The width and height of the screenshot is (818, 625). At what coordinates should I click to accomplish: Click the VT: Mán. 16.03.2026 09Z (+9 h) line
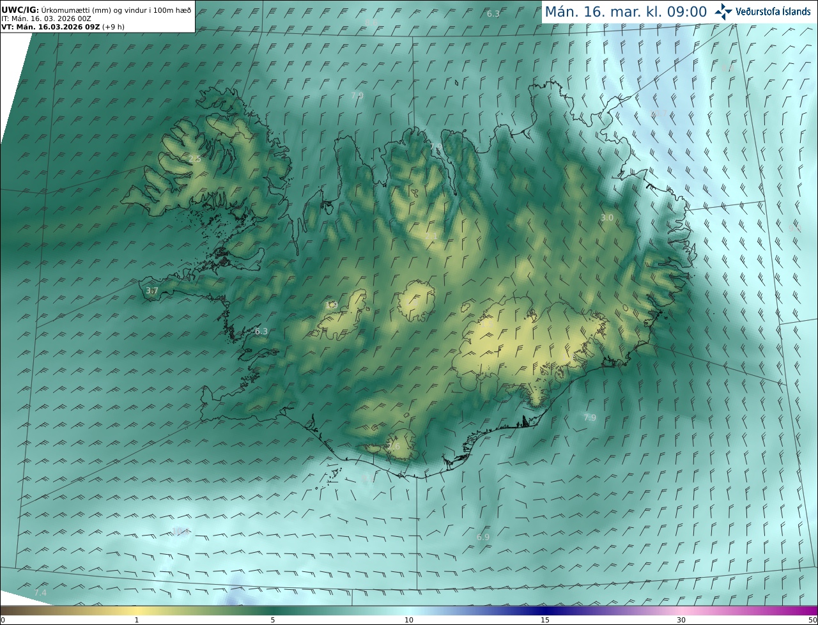click(x=63, y=27)
